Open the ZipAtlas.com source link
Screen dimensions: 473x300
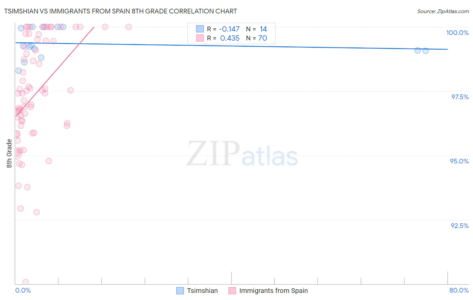[x=443, y=11]
